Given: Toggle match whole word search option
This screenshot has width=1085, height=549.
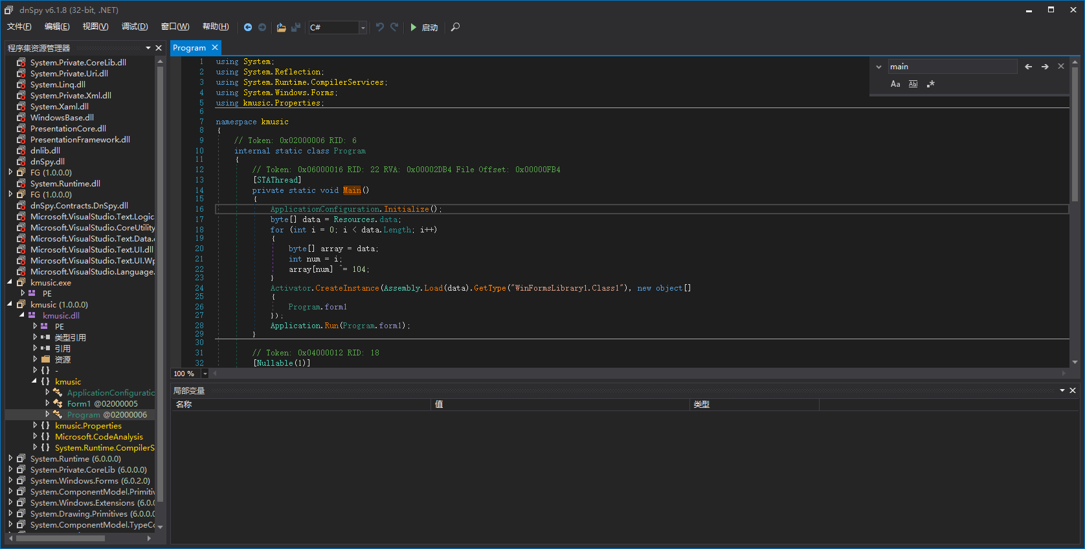Looking at the screenshot, I should point(913,84).
